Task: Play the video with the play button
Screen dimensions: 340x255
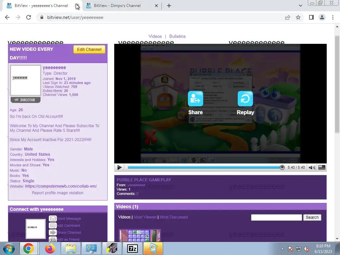Action: click(x=120, y=167)
